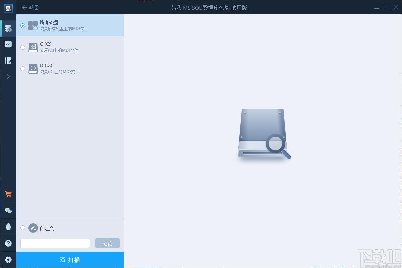402x268 pixels.
Task: Open the QQ penguin contact icon
Action: (x=8, y=227)
